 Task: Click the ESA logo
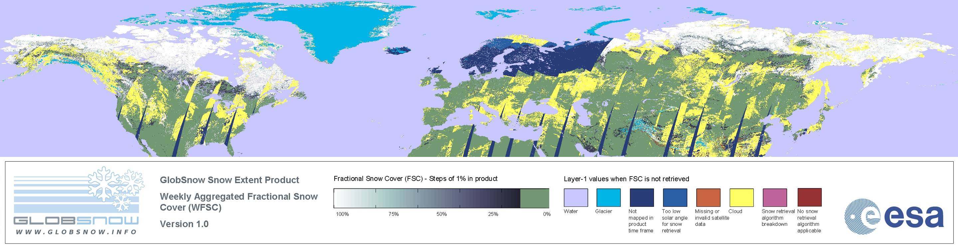[x=894, y=216]
